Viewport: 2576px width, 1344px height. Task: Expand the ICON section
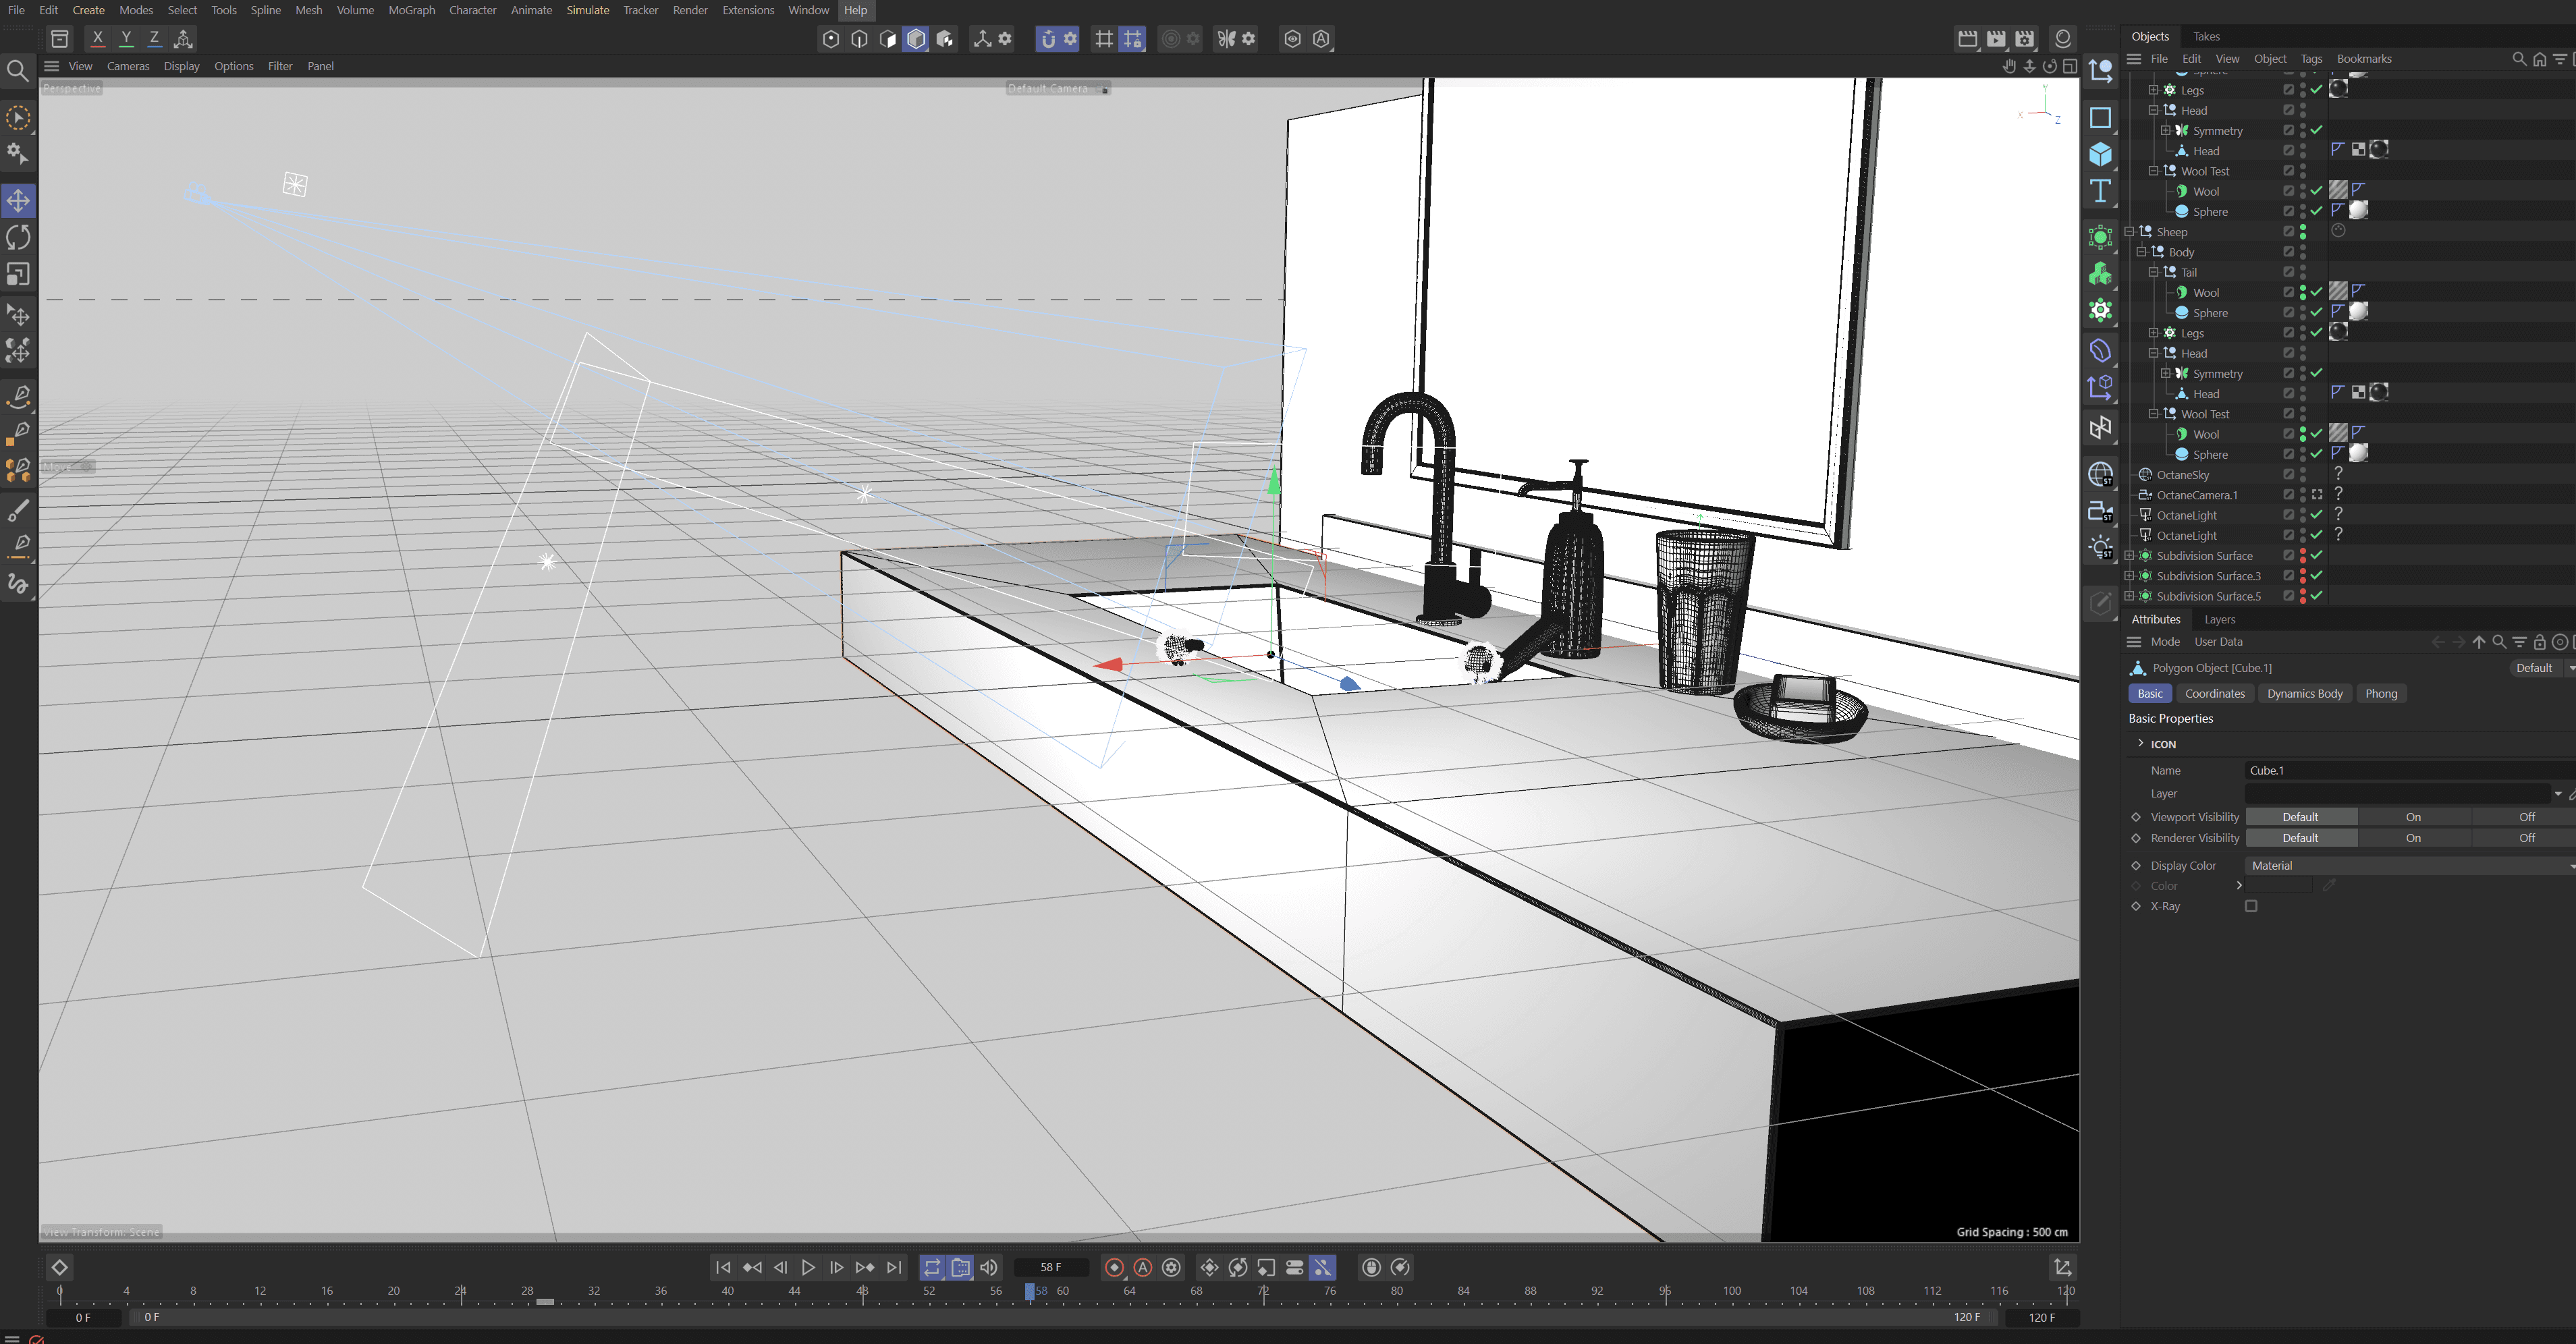2140,743
